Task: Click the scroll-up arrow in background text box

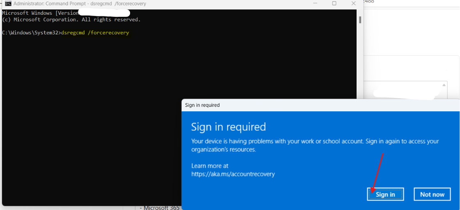Action: 444,85
